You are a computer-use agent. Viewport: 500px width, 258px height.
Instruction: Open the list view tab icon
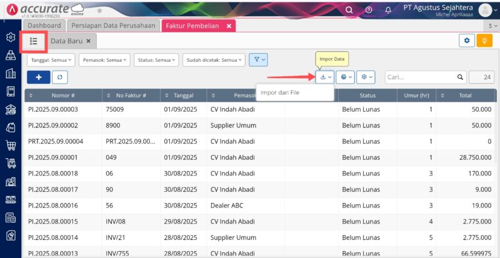[34, 41]
